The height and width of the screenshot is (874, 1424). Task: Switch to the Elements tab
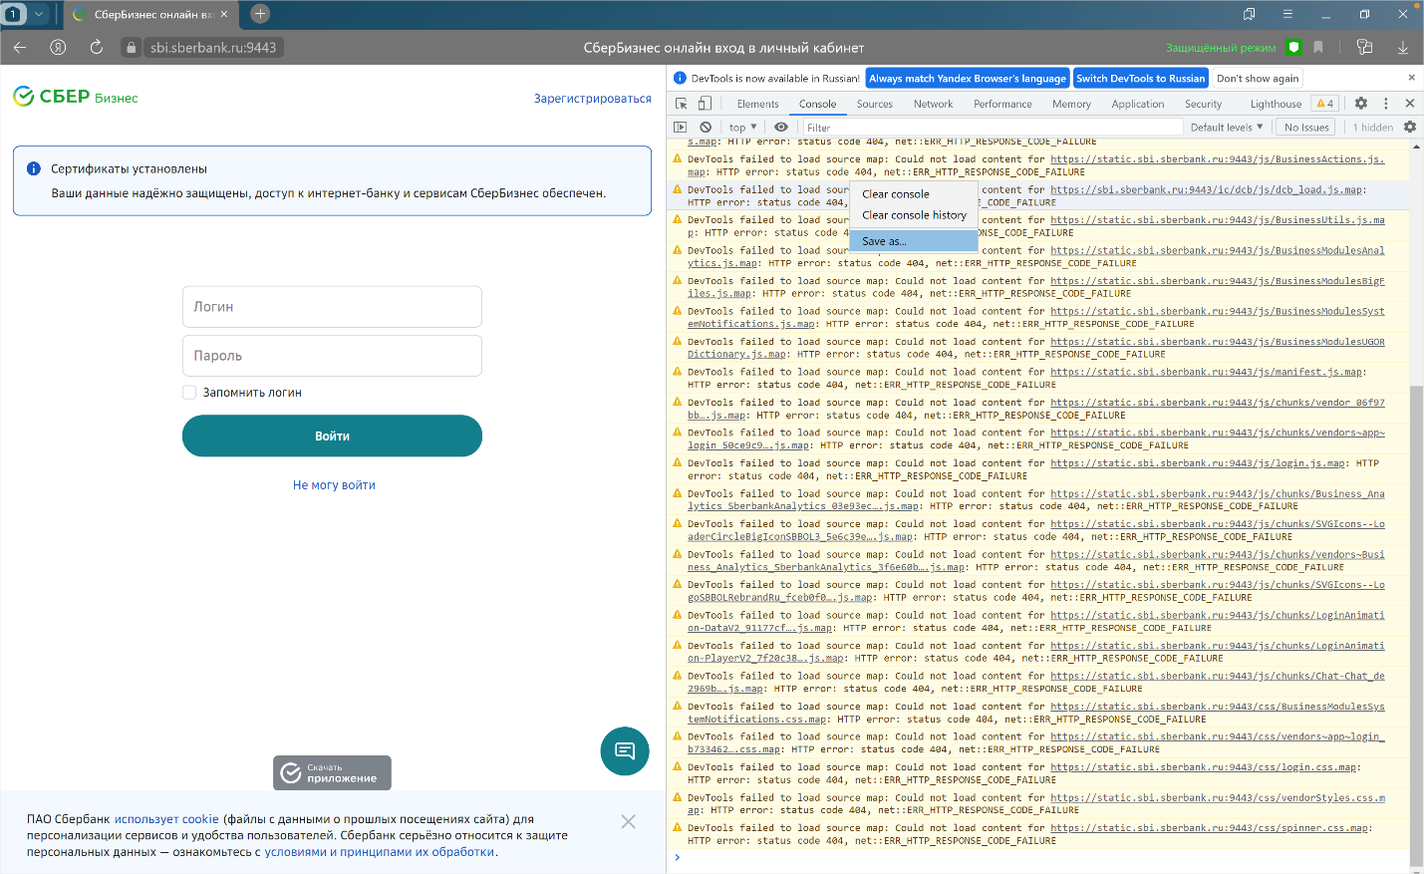click(x=757, y=104)
